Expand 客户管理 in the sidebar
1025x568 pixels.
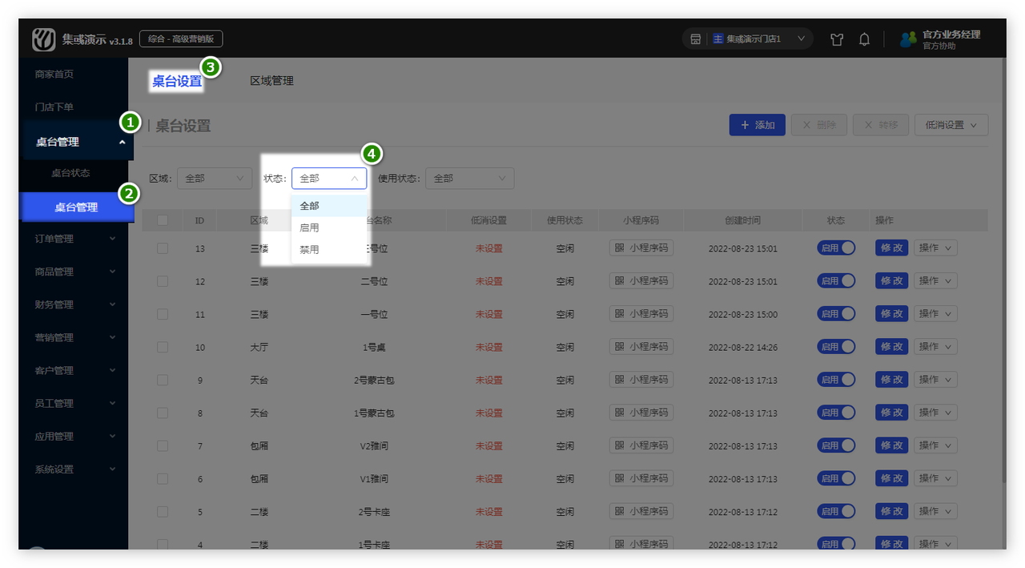[x=74, y=370]
